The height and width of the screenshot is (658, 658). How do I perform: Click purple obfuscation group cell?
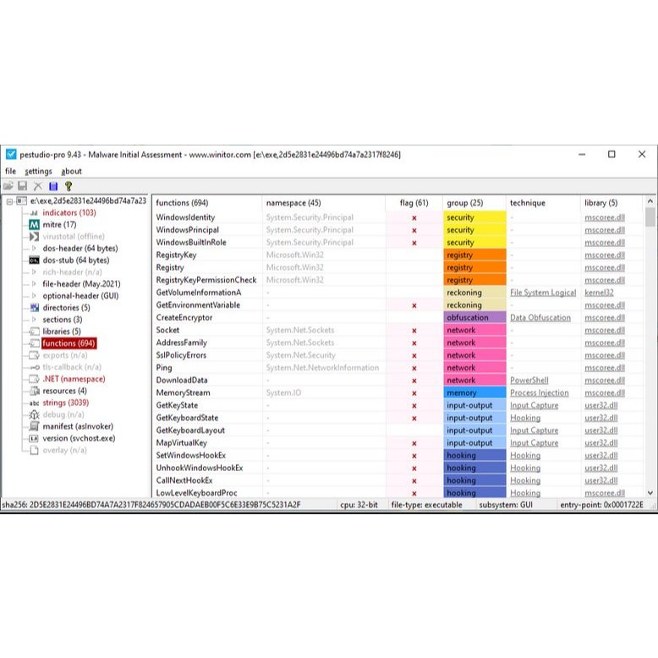click(x=474, y=318)
